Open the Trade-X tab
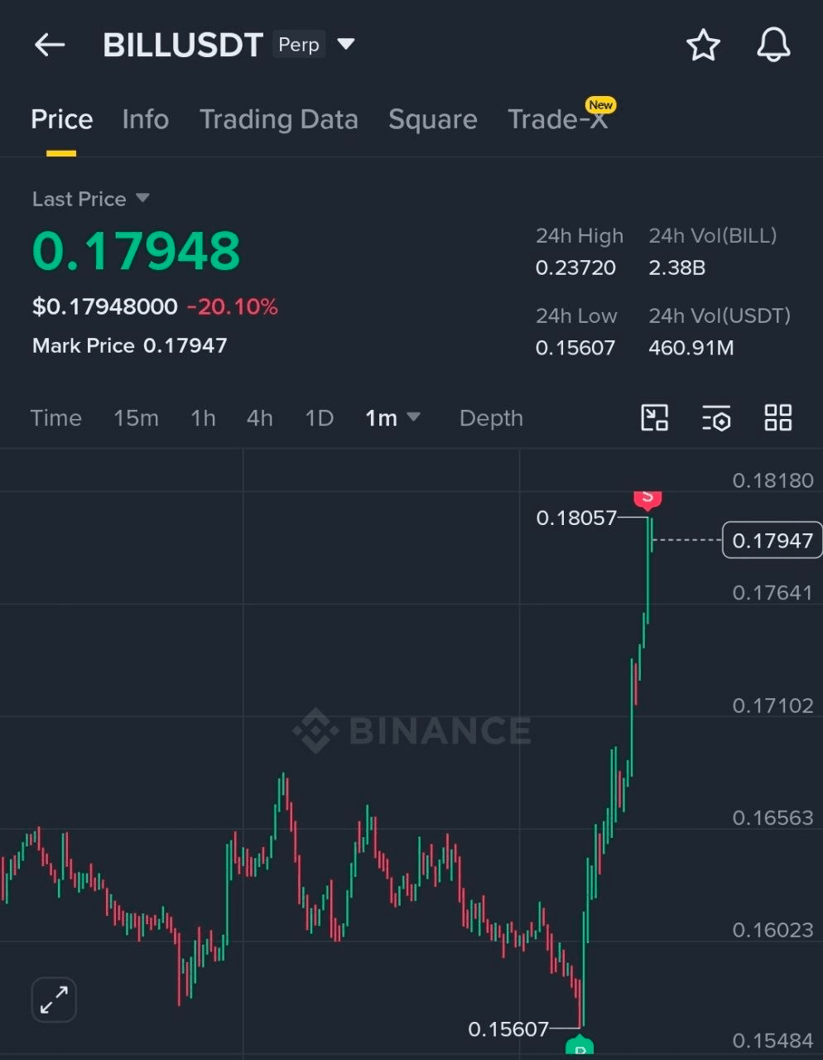Viewport: 823px width, 1060px height. click(558, 119)
